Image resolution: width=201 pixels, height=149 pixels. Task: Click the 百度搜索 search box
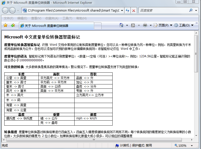pyautogui.click(x=163, y=11)
